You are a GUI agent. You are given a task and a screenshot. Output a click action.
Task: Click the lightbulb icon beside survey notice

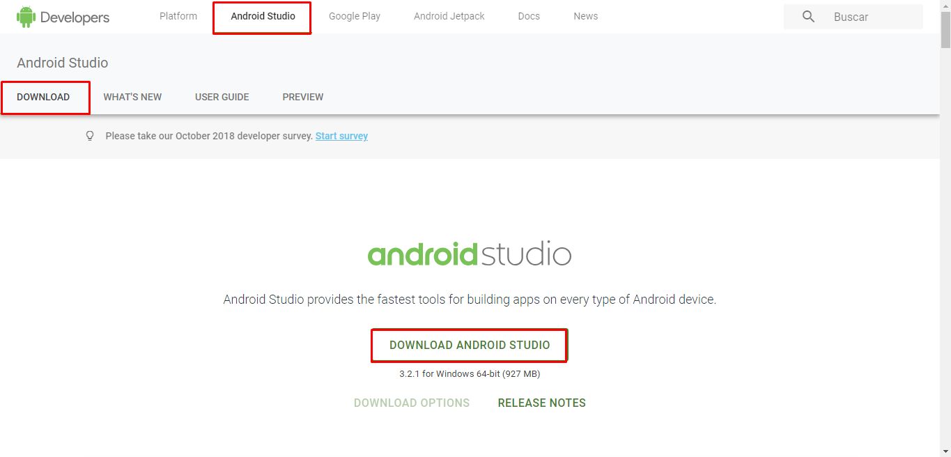[90, 136]
